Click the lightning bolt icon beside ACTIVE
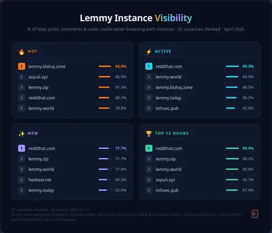Viewport: 272px width, 233px height. click(149, 52)
